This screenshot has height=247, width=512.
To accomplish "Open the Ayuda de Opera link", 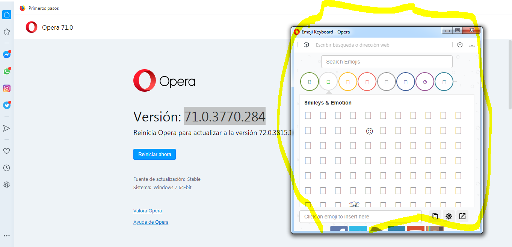I will 151,222.
